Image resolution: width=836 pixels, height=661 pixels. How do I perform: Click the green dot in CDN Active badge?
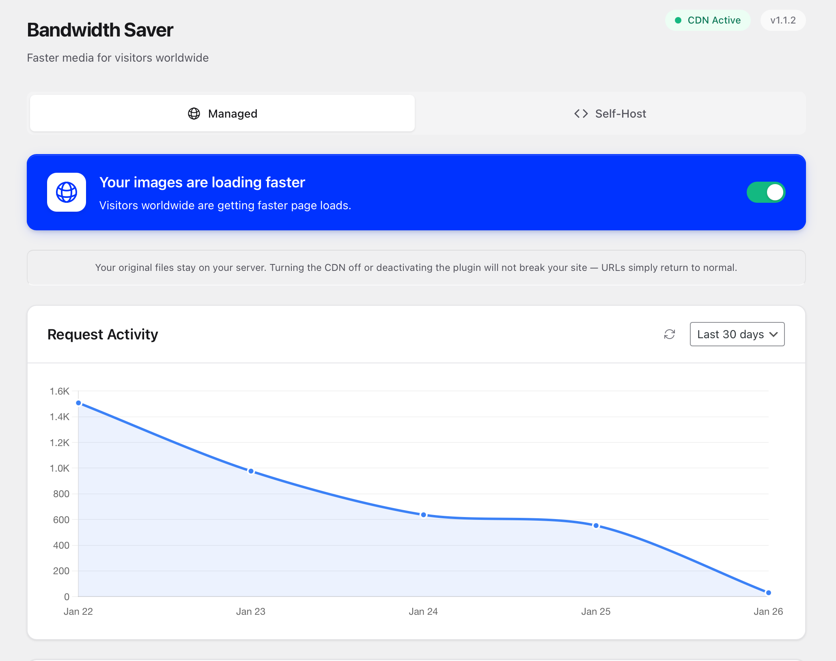tap(678, 20)
